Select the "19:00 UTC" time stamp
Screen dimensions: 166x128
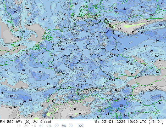tap(137, 122)
